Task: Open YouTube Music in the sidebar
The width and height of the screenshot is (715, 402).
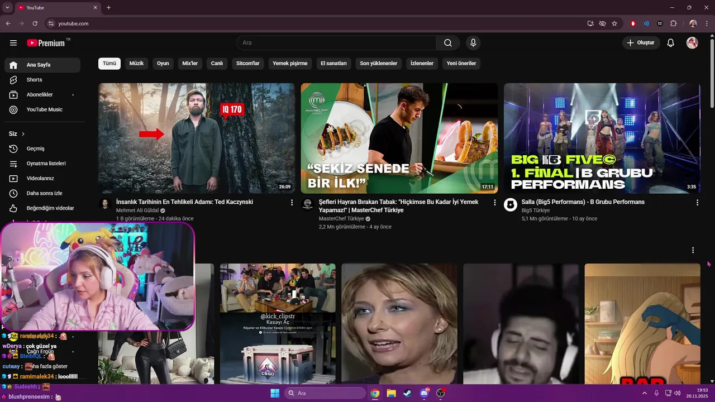Action: point(42,110)
